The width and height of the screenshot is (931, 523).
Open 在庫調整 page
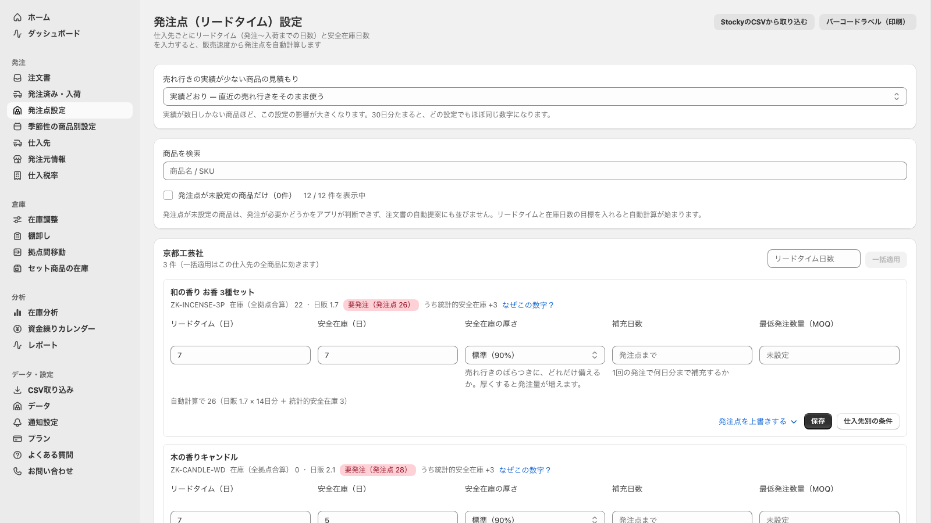pos(70,220)
